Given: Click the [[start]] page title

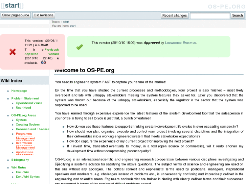Looking at the screenshot, I should pos(12,5).
